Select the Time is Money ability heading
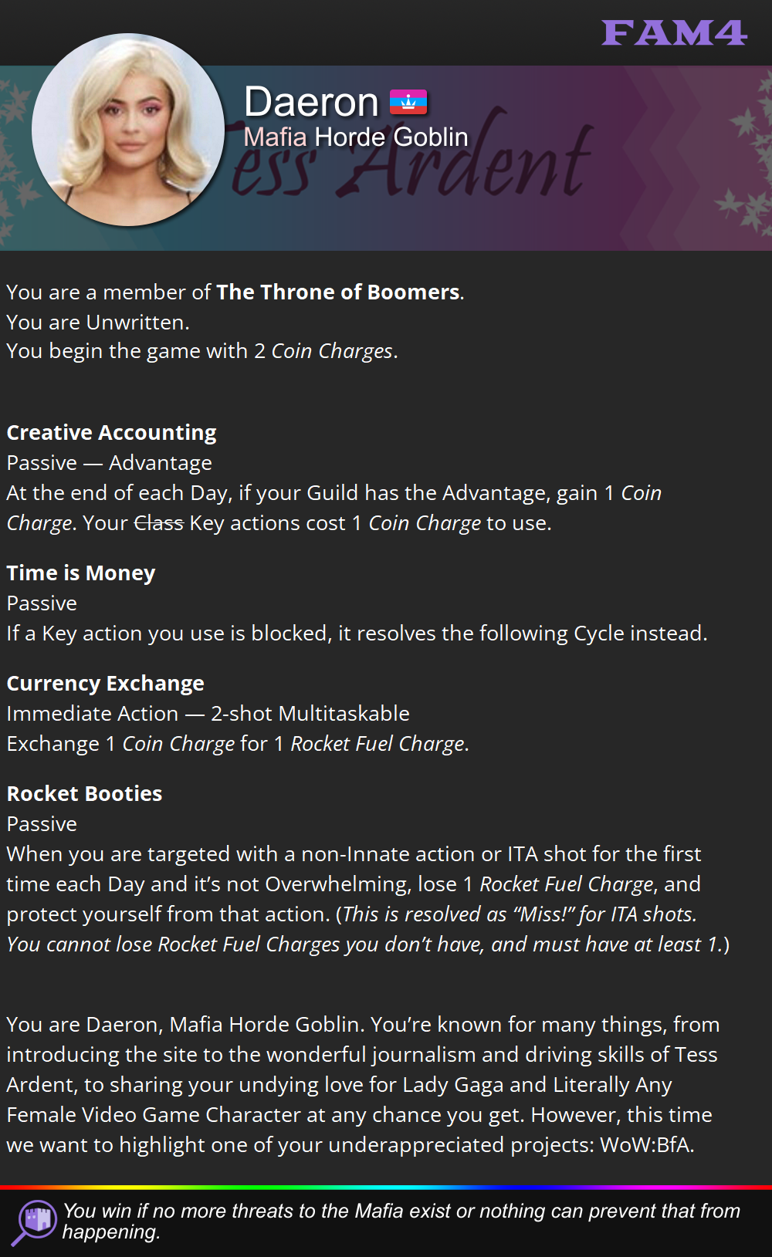Screen dimensions: 772x1257 click(x=81, y=573)
